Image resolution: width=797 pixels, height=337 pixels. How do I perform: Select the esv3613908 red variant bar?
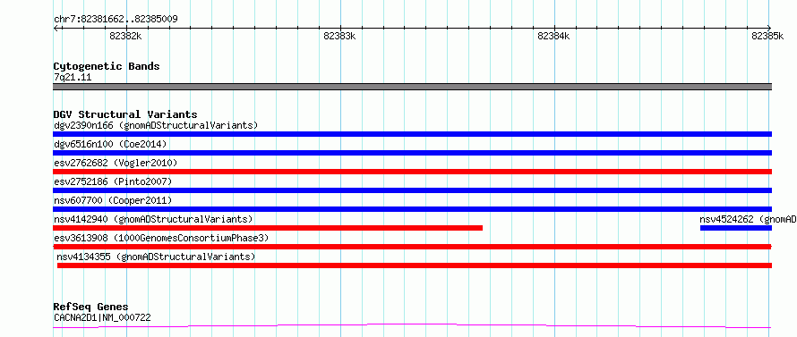point(412,247)
